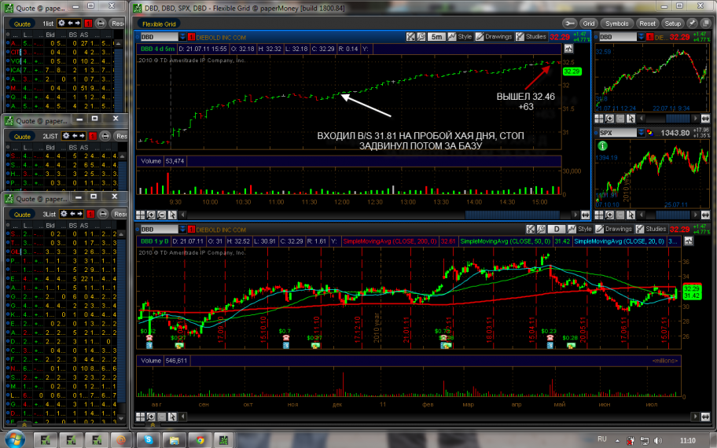
Task: Select the Quote tab in 3List window
Action: (22, 215)
